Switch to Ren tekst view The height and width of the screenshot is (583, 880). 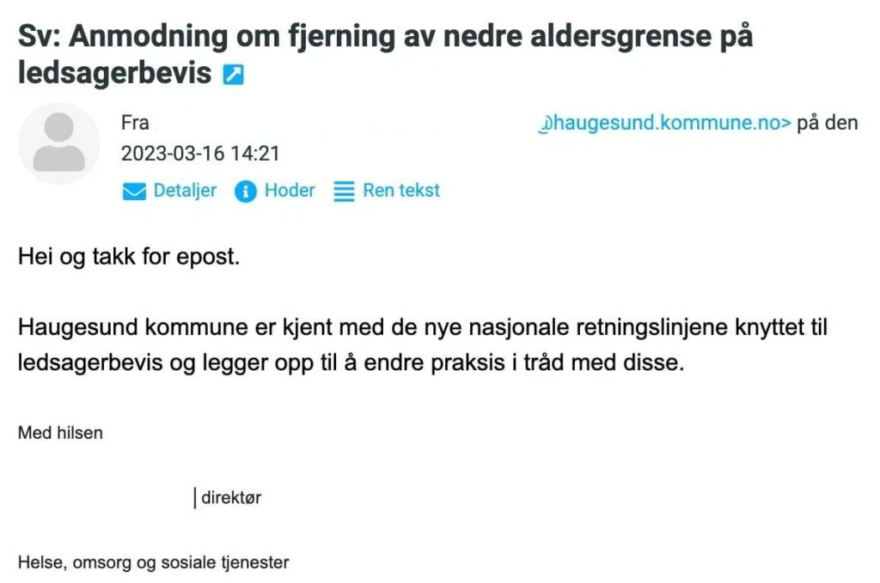[x=401, y=191]
